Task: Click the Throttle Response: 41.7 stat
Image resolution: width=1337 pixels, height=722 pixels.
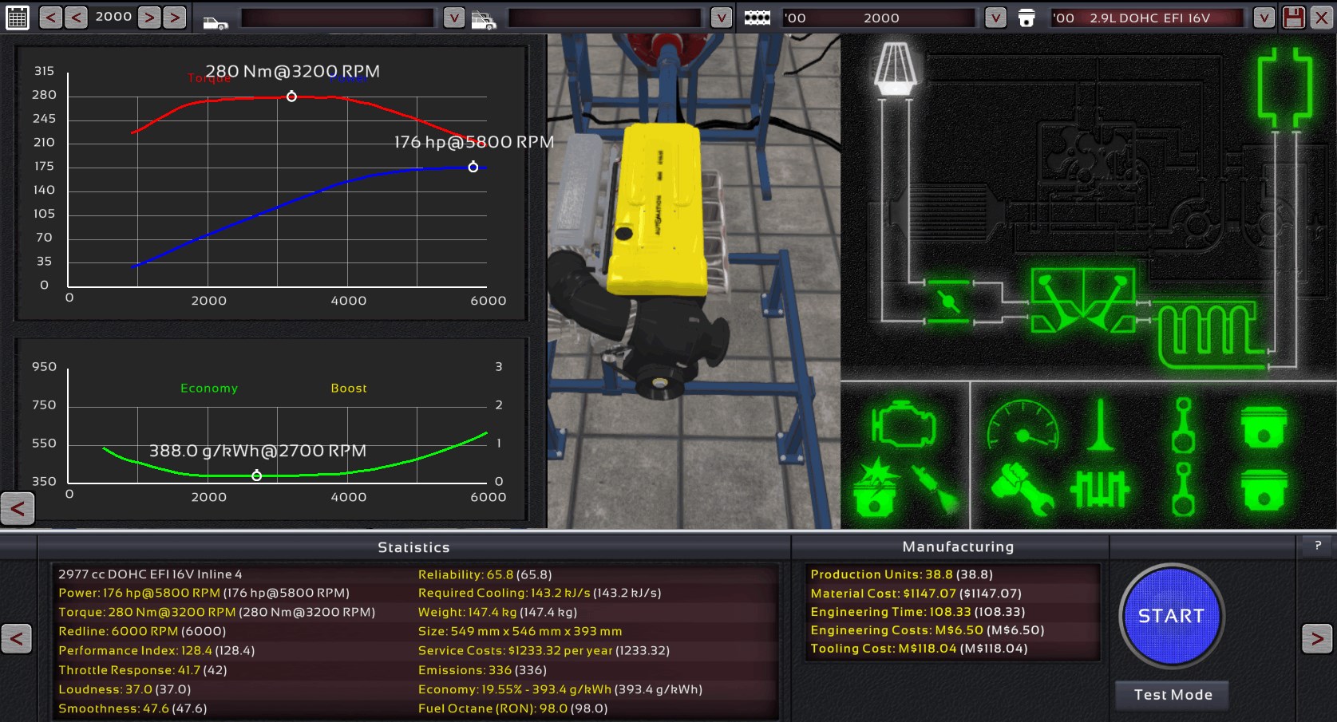Action: (142, 670)
